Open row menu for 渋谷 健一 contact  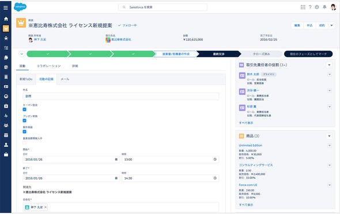(x=330, y=91)
